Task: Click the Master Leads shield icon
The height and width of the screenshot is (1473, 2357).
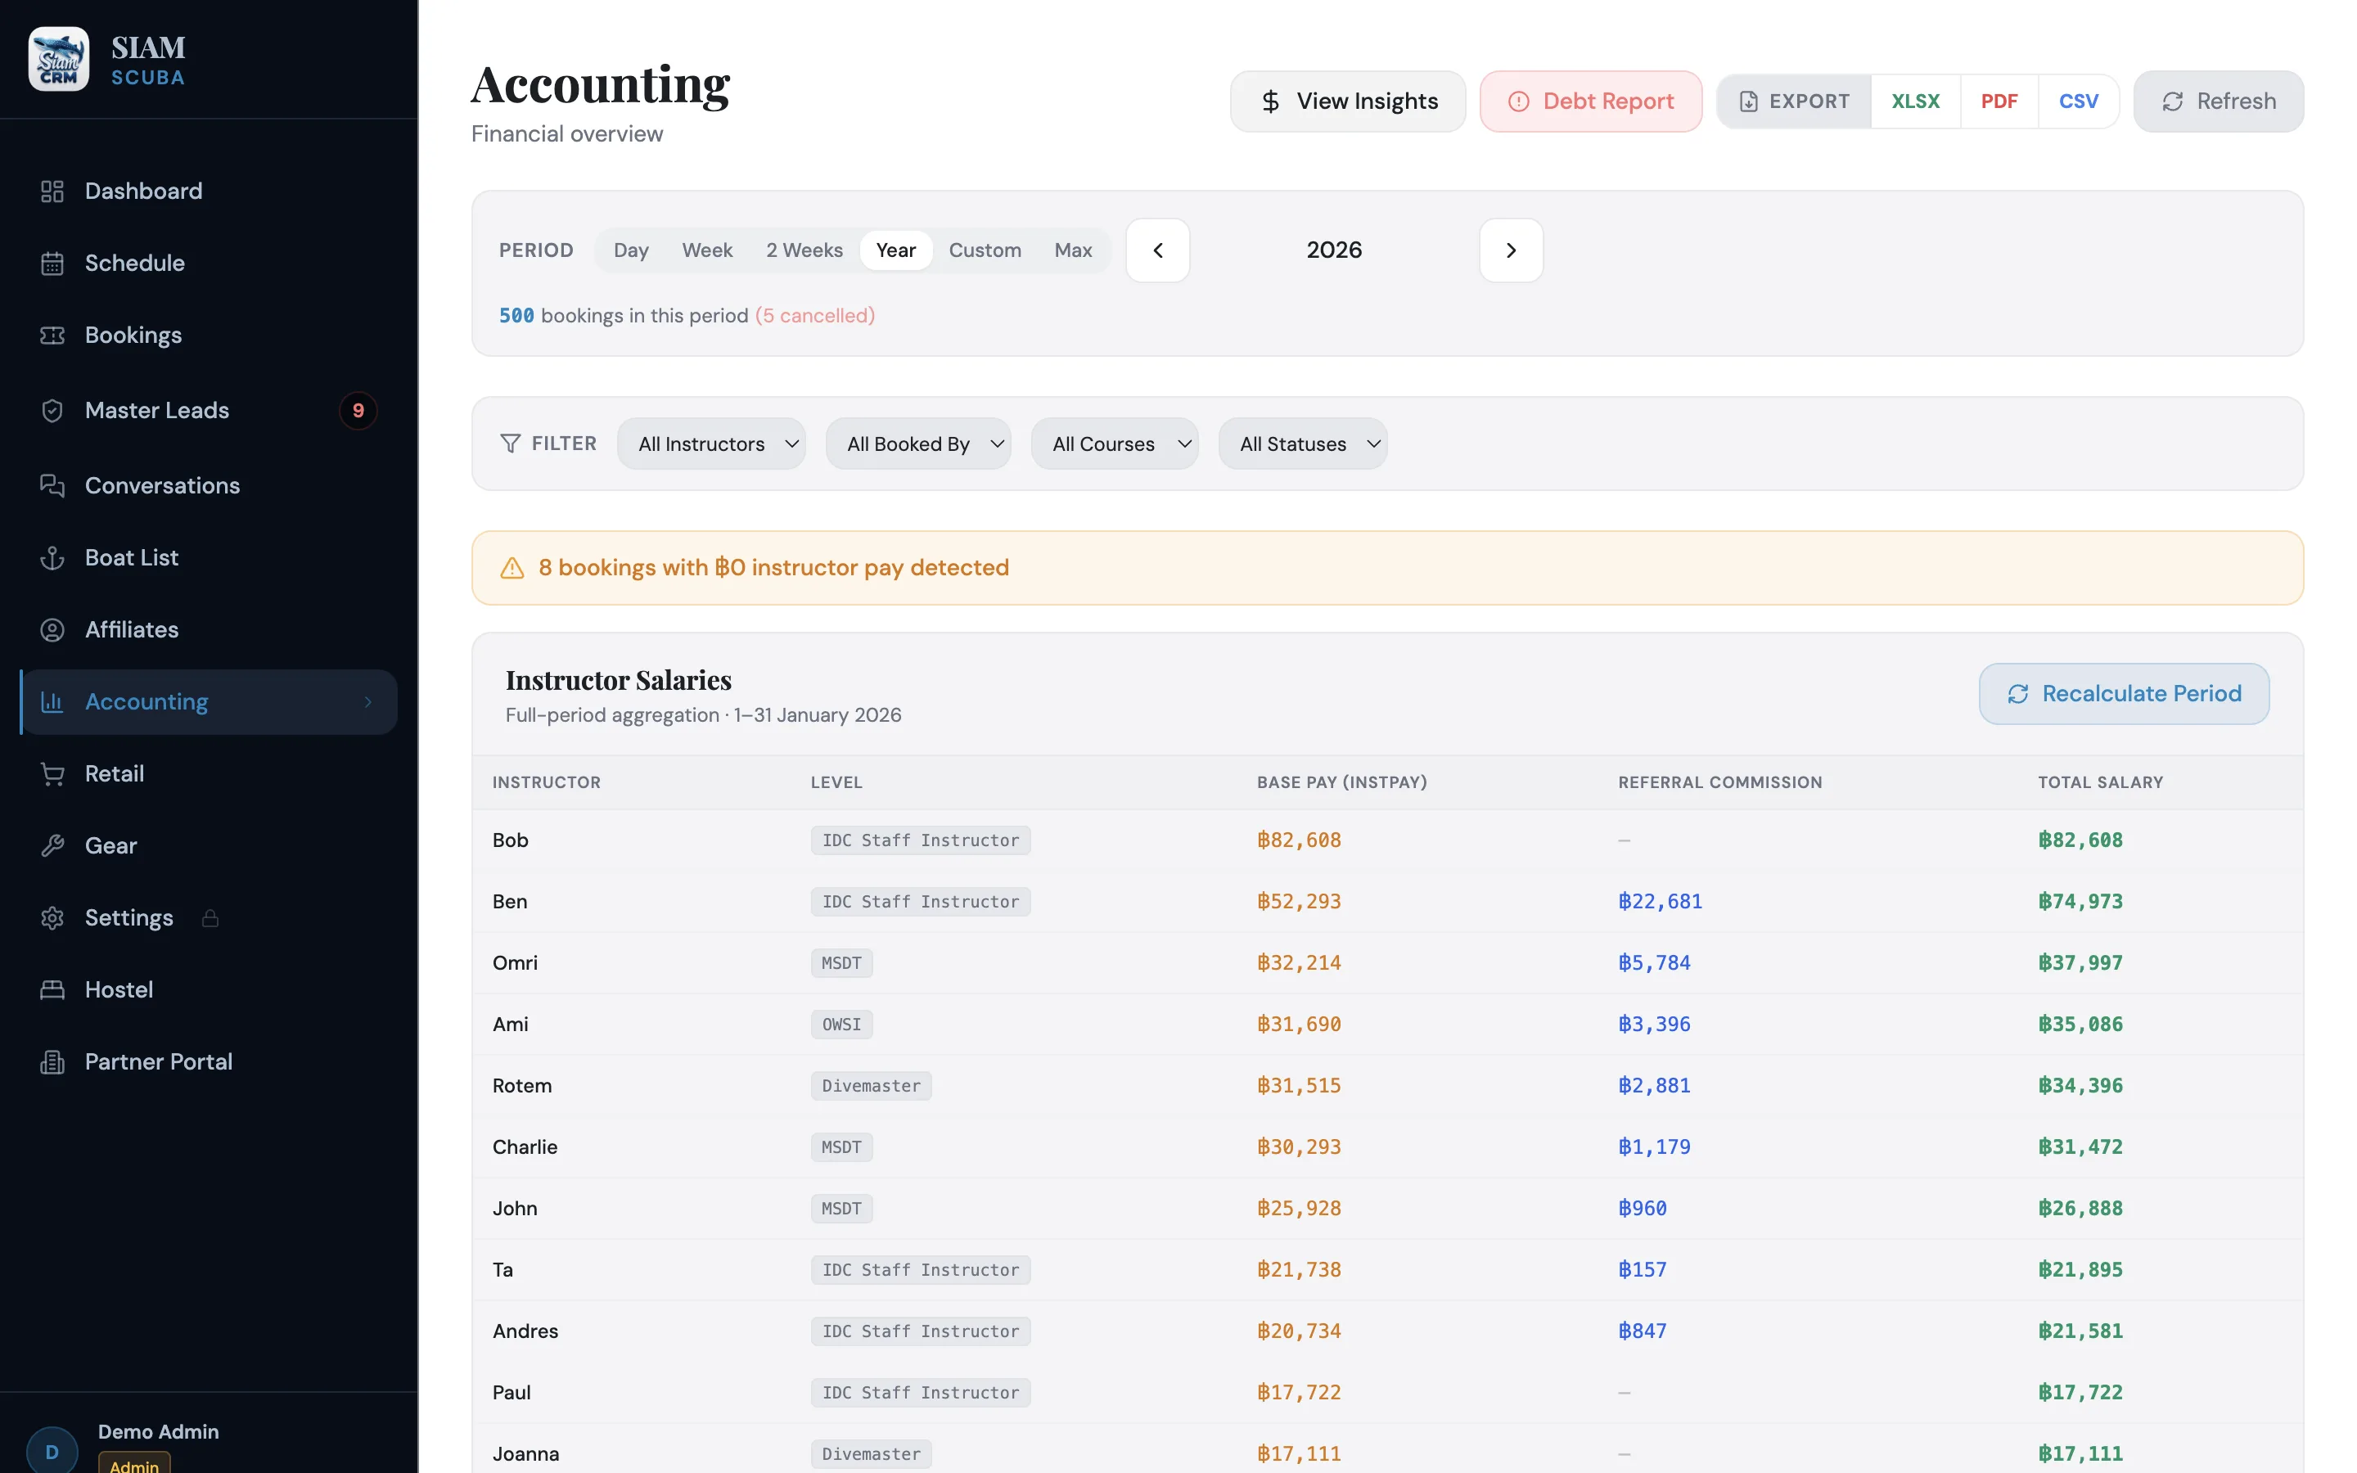Action: click(52, 410)
